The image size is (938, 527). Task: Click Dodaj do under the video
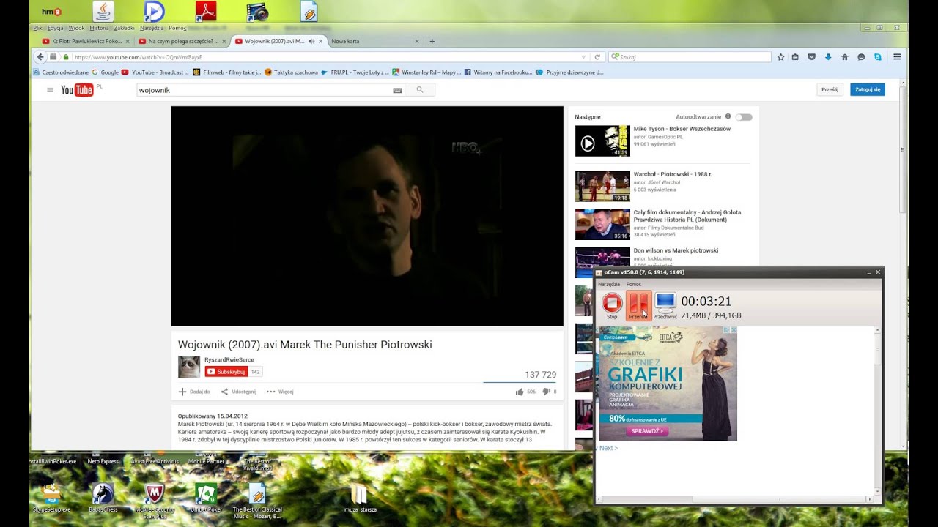point(194,392)
